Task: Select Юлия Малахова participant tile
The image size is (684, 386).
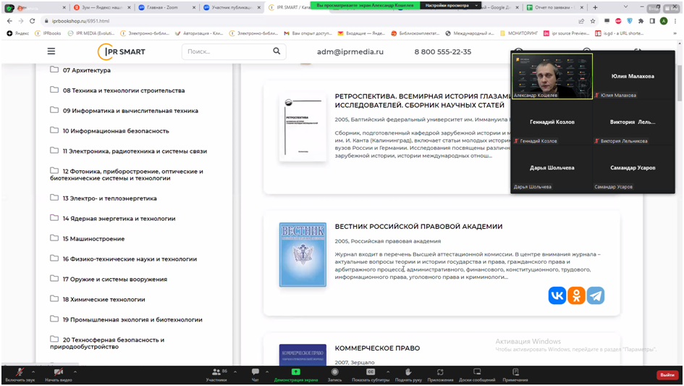Action: [633, 76]
